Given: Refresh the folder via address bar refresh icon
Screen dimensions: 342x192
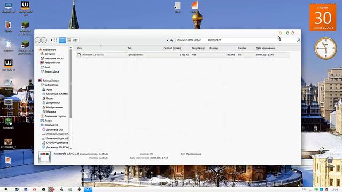Looking at the screenshot, I should pos(172,41).
